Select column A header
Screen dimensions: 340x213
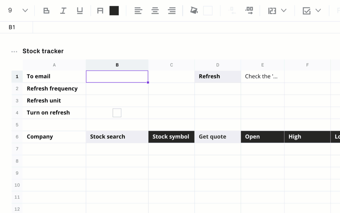(x=54, y=65)
